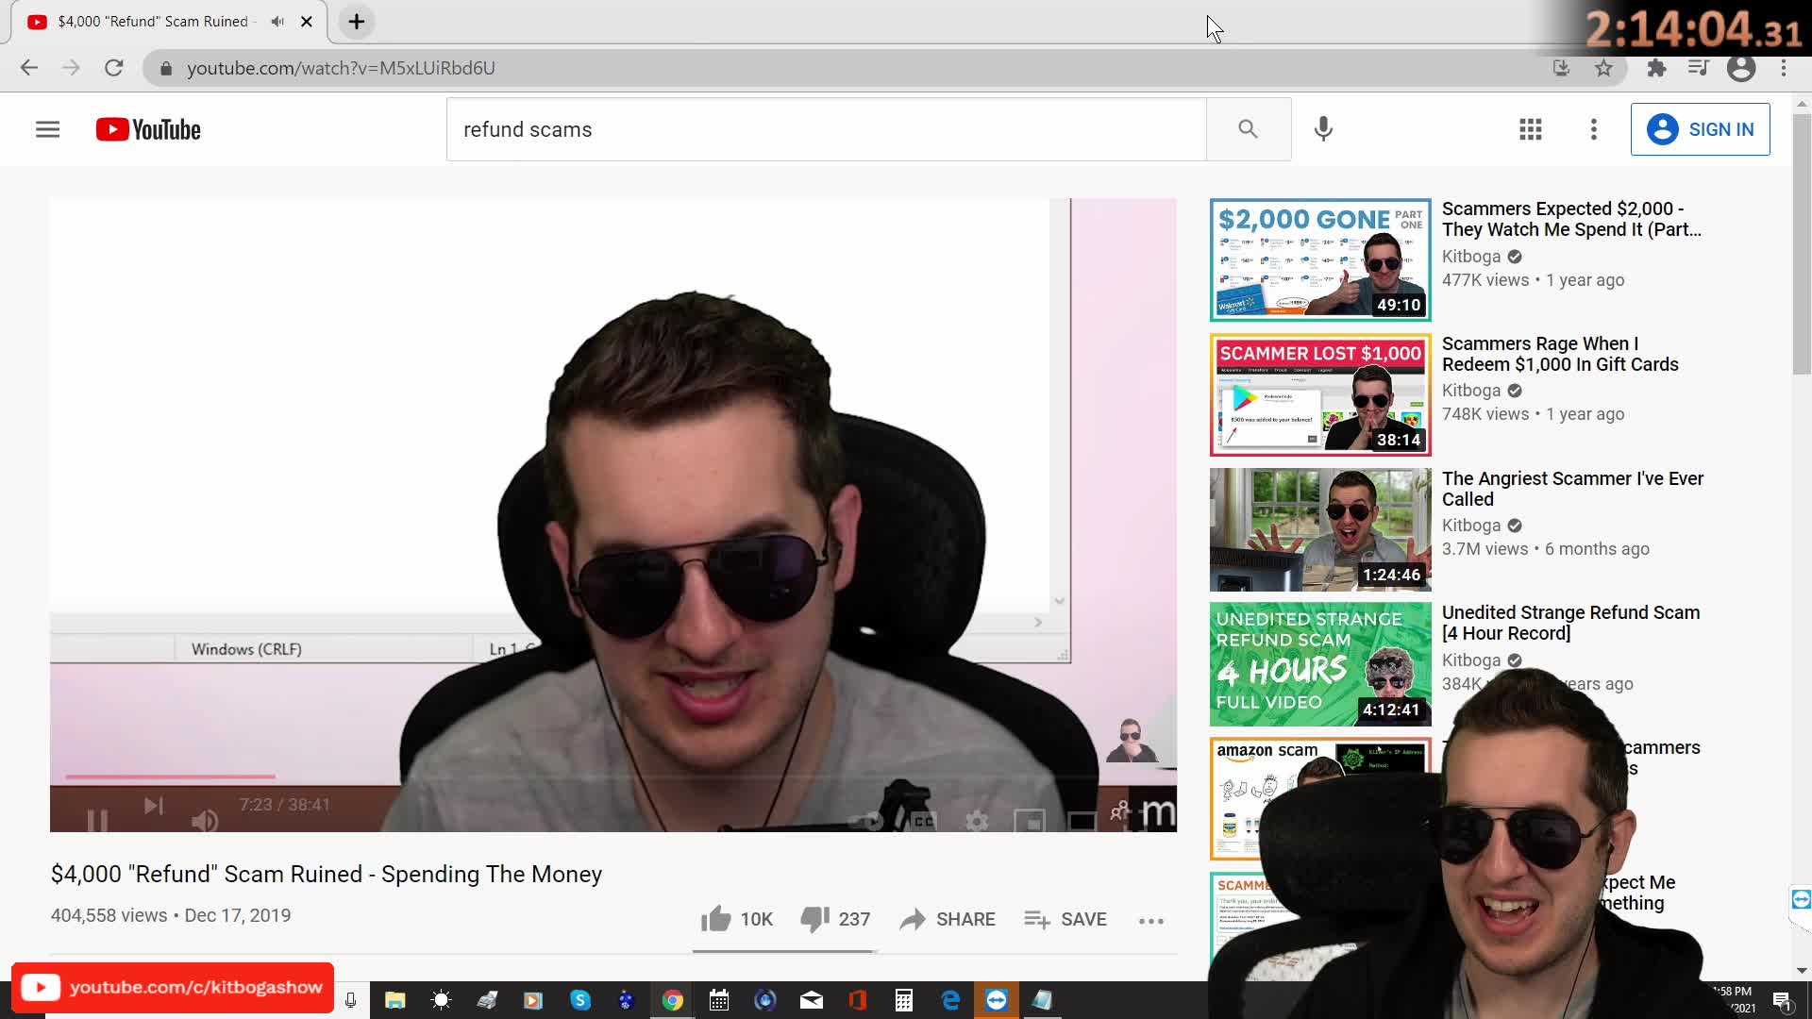
Task: Open more actions menu below video
Action: [1150, 920]
